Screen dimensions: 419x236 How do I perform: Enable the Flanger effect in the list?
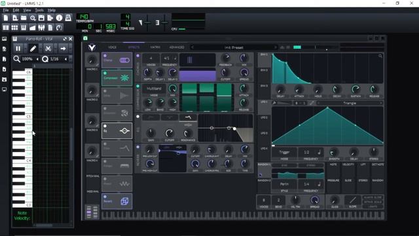tap(105, 161)
